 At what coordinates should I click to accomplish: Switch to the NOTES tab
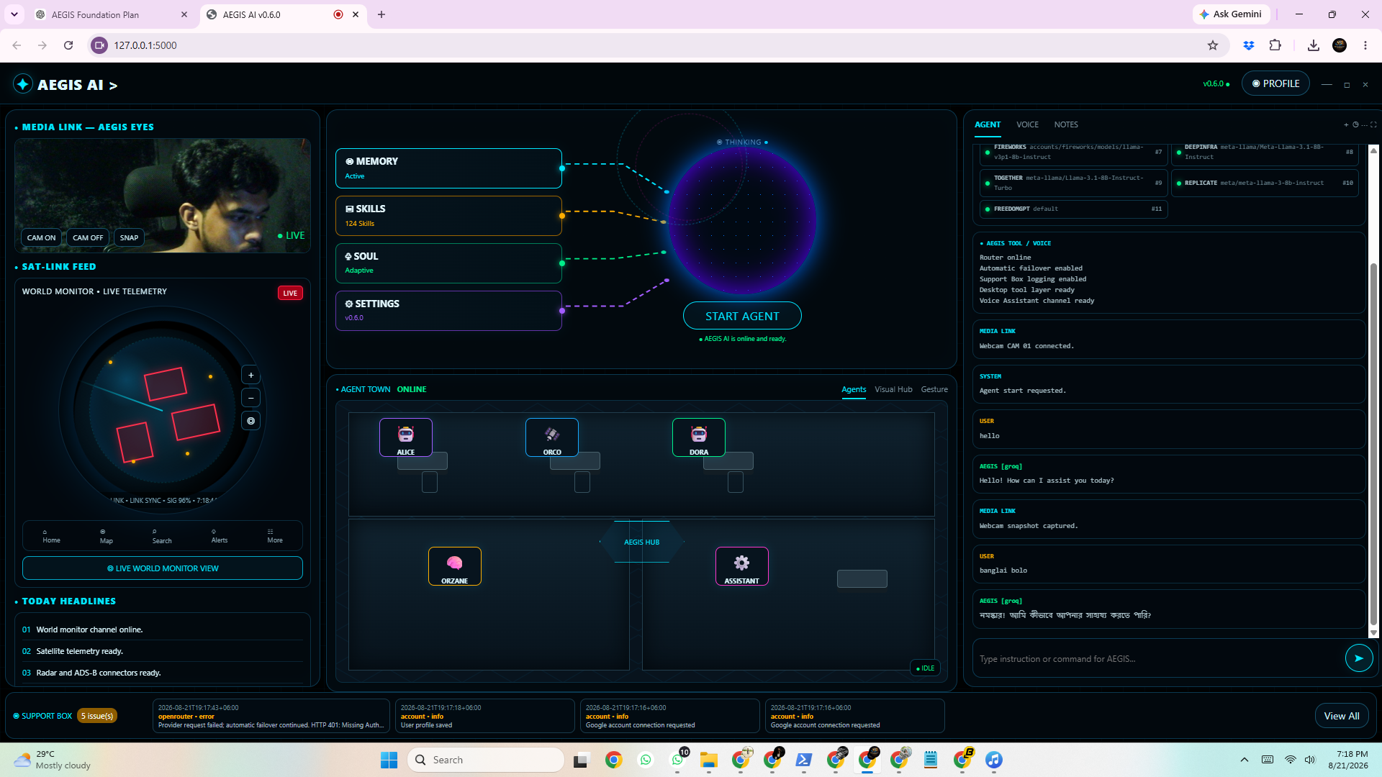[x=1066, y=125]
